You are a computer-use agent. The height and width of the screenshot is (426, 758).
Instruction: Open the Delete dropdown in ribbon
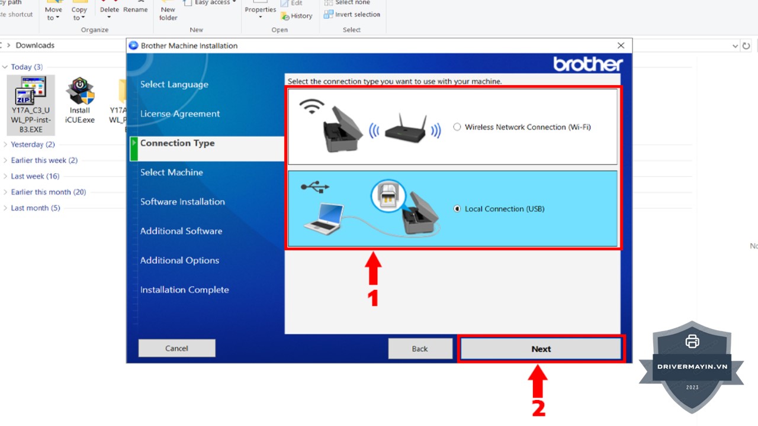coord(109,18)
